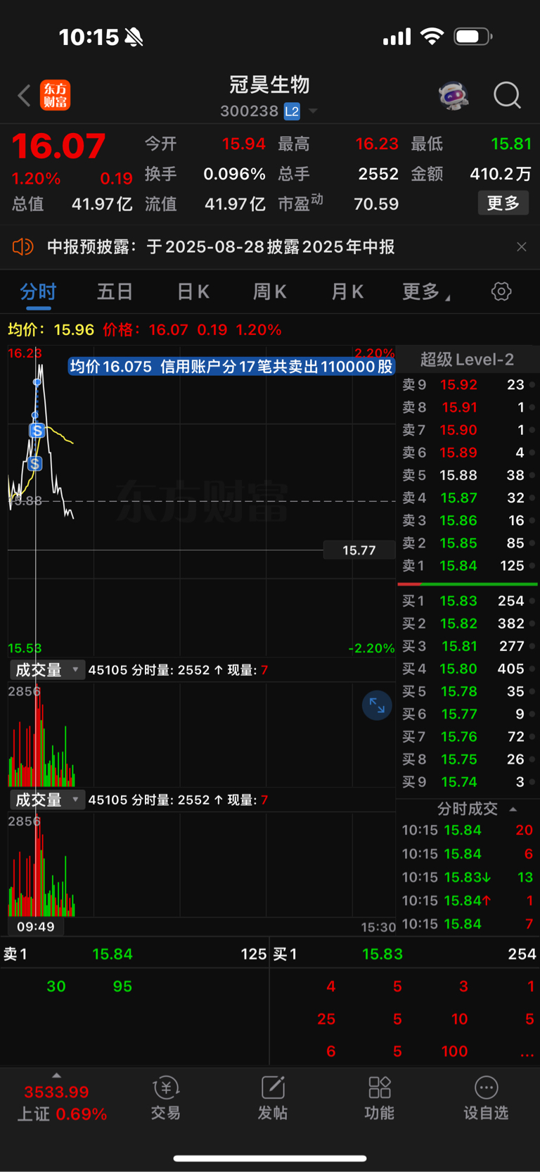Open 上证 3533.99 index quote
The width and height of the screenshot is (540, 1172).
pos(60,1103)
